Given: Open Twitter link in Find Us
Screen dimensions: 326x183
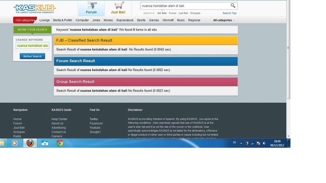Looking at the screenshot, I should point(94,119).
